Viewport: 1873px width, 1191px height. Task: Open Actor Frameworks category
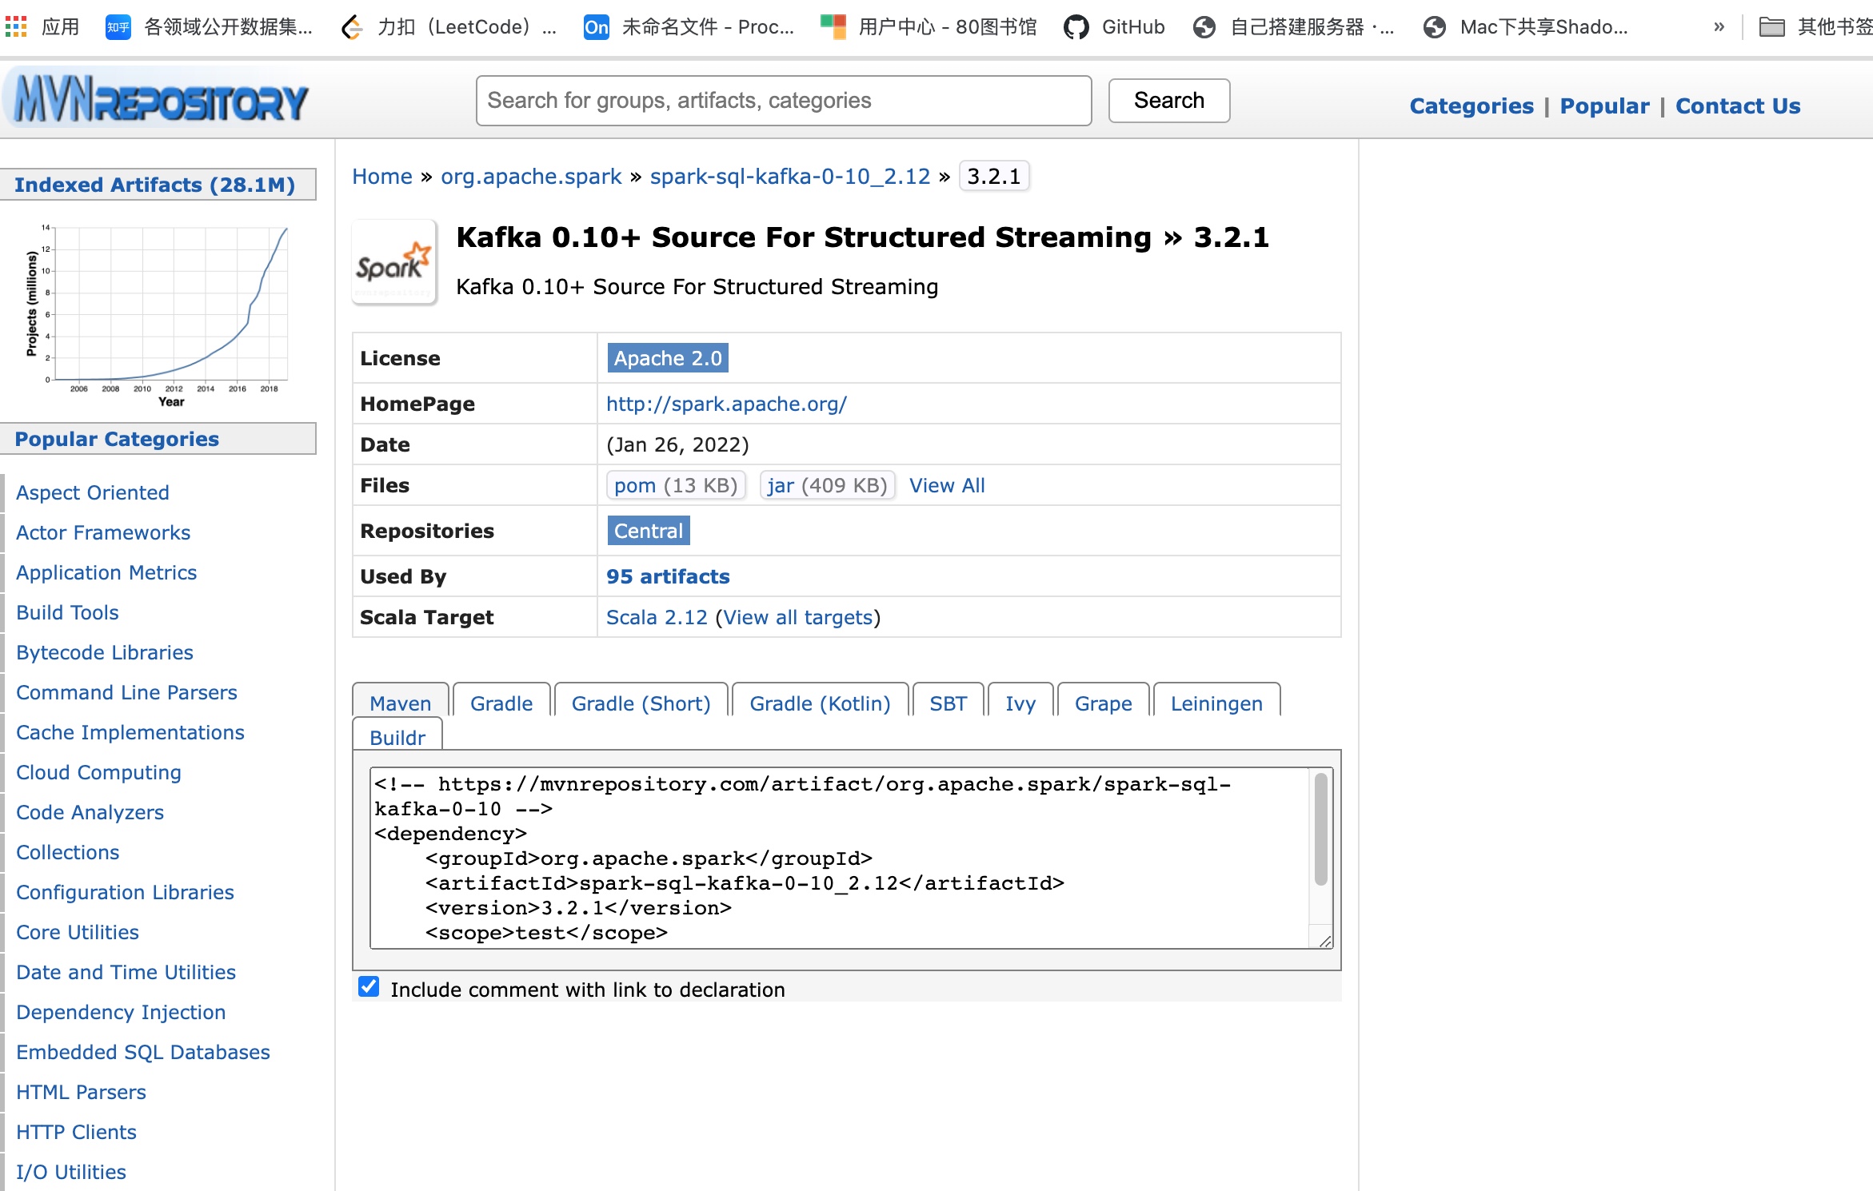tap(103, 532)
